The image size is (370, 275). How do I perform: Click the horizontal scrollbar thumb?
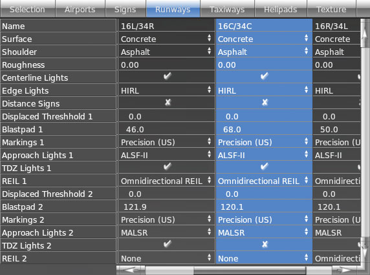250,270
